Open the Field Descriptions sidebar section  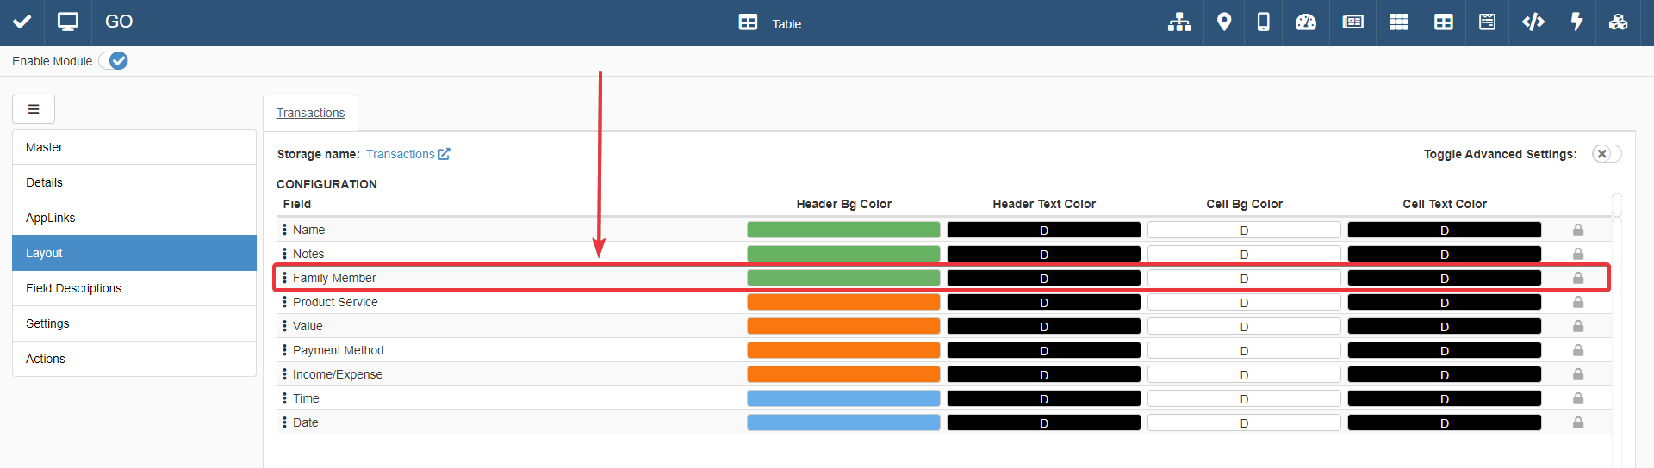[x=73, y=288]
